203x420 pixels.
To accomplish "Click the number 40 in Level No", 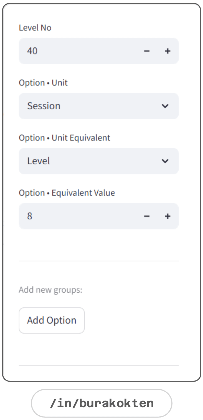I will [x=32, y=51].
